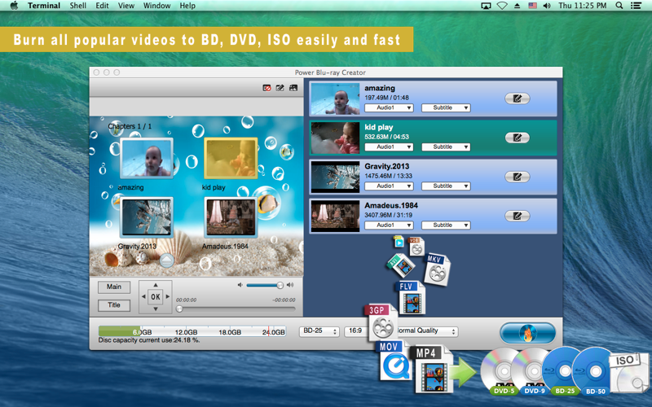Click the US flag input source icon

532,6
